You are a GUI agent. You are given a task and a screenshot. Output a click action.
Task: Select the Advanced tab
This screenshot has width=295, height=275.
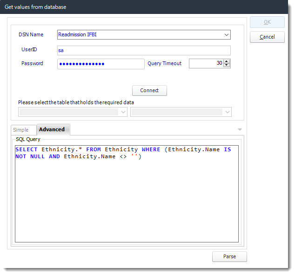[54, 129]
